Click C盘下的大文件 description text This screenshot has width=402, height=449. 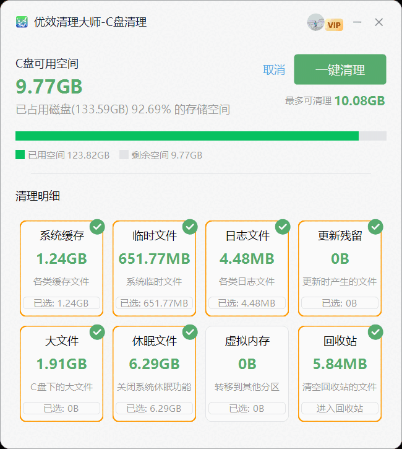(x=61, y=387)
